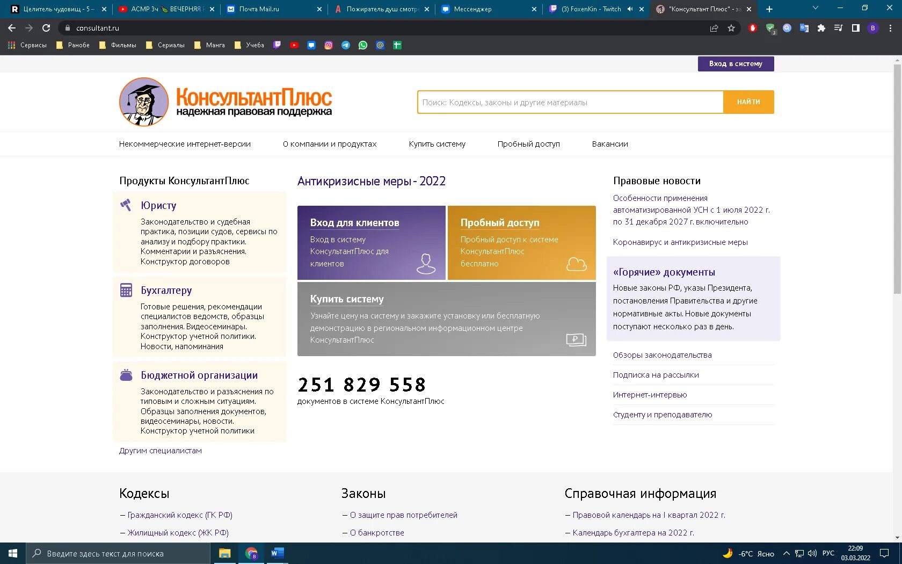Reload the current page
902x564 pixels.
point(46,28)
